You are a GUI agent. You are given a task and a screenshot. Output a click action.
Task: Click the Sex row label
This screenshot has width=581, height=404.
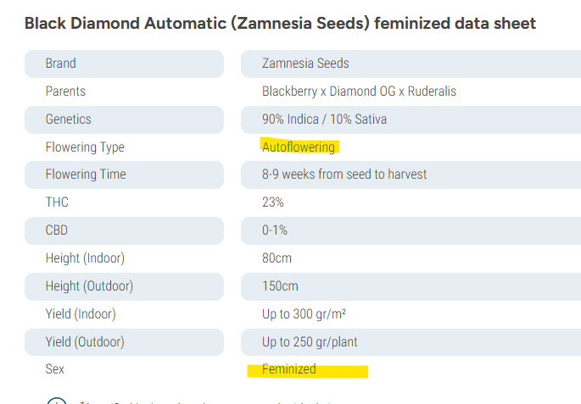pyautogui.click(x=55, y=369)
